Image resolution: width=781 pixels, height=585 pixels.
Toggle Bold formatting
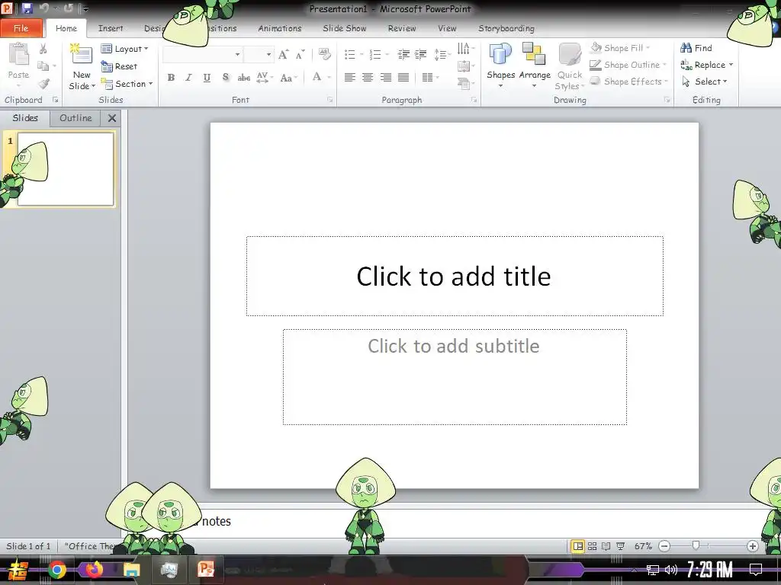[x=171, y=78]
